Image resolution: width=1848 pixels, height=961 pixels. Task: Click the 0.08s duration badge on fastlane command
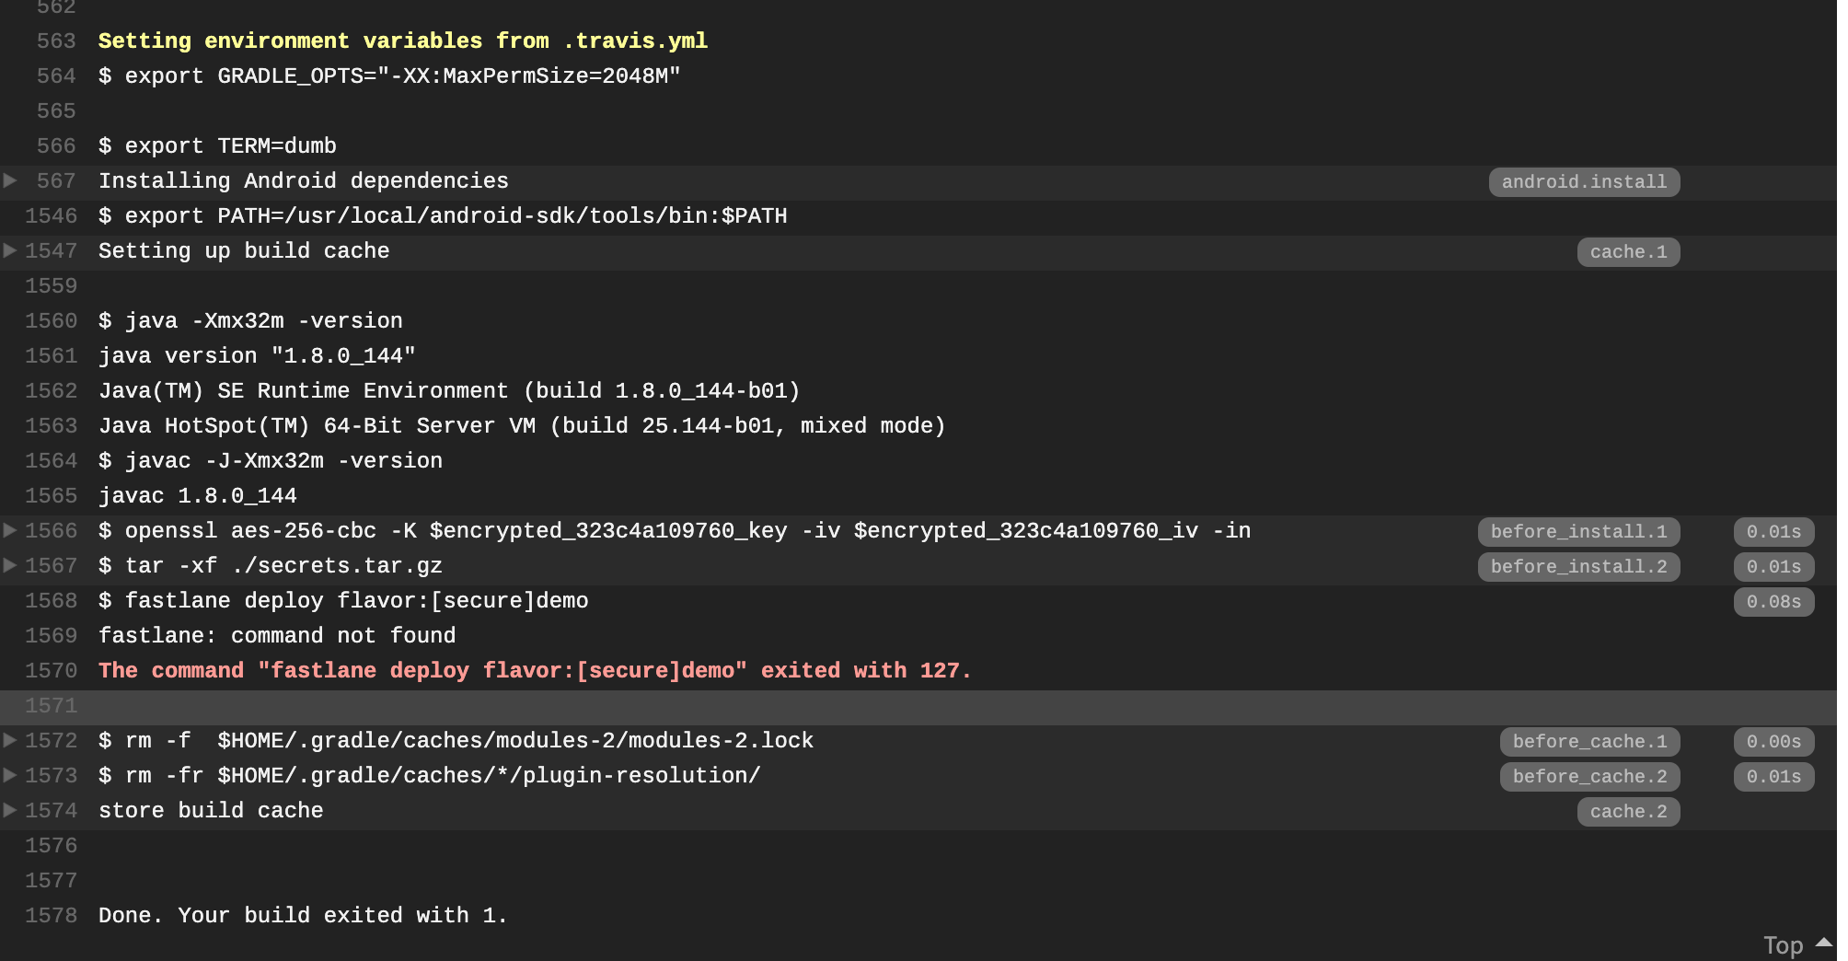(x=1773, y=601)
